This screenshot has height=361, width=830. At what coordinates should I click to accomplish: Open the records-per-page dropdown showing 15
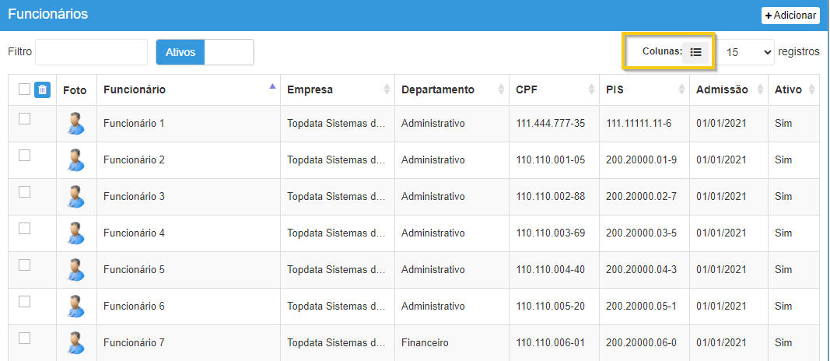[x=746, y=52]
